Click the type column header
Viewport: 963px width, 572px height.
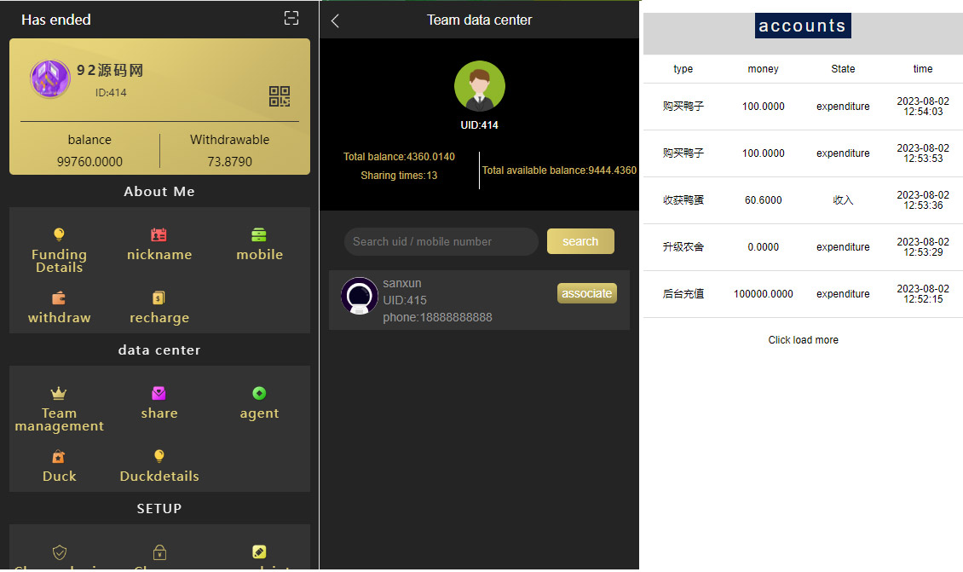tap(683, 69)
